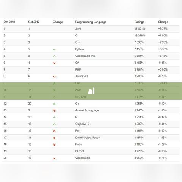Click the up arrow beside Objective-C
Image resolution: width=182 pixels, height=182 pixels.
[54, 124]
